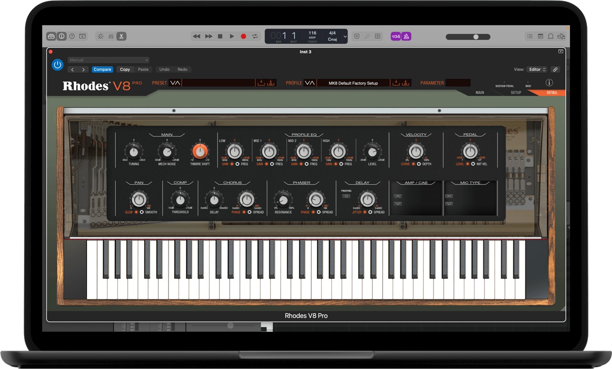Toggle the metronome icon
The width and height of the screenshot is (612, 369).
click(407, 36)
